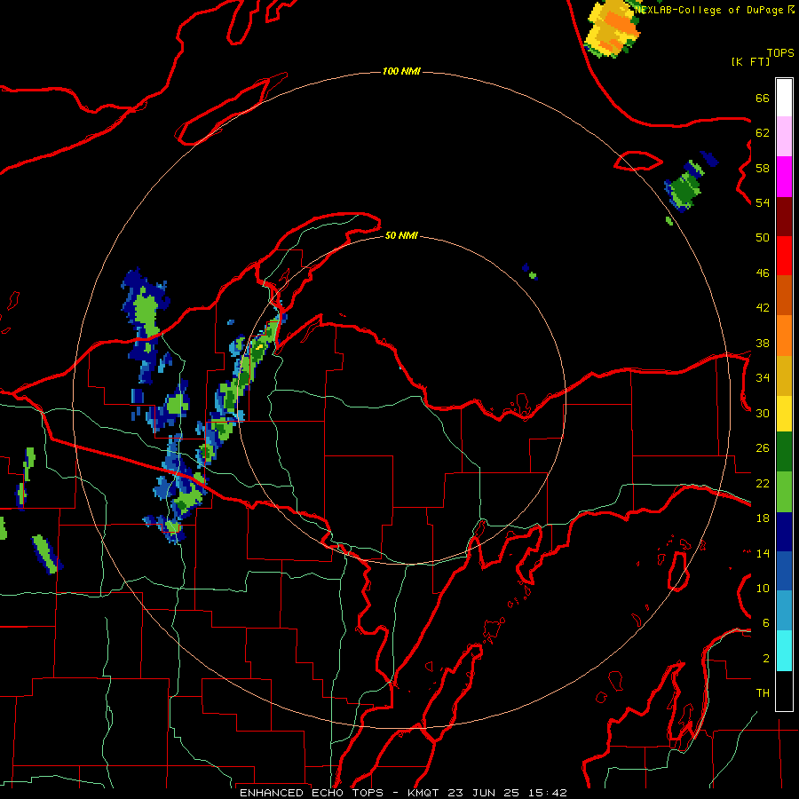Click the 50 NMI range ring label
Screen dimensions: 799x799
(x=401, y=235)
